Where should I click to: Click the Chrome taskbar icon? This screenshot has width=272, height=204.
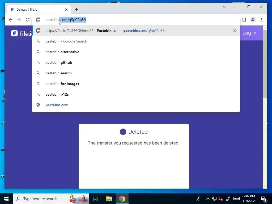point(122,199)
